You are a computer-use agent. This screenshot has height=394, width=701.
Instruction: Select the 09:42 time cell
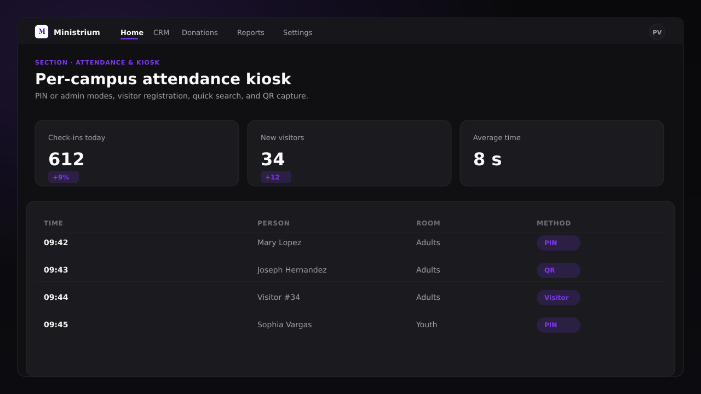coord(56,242)
